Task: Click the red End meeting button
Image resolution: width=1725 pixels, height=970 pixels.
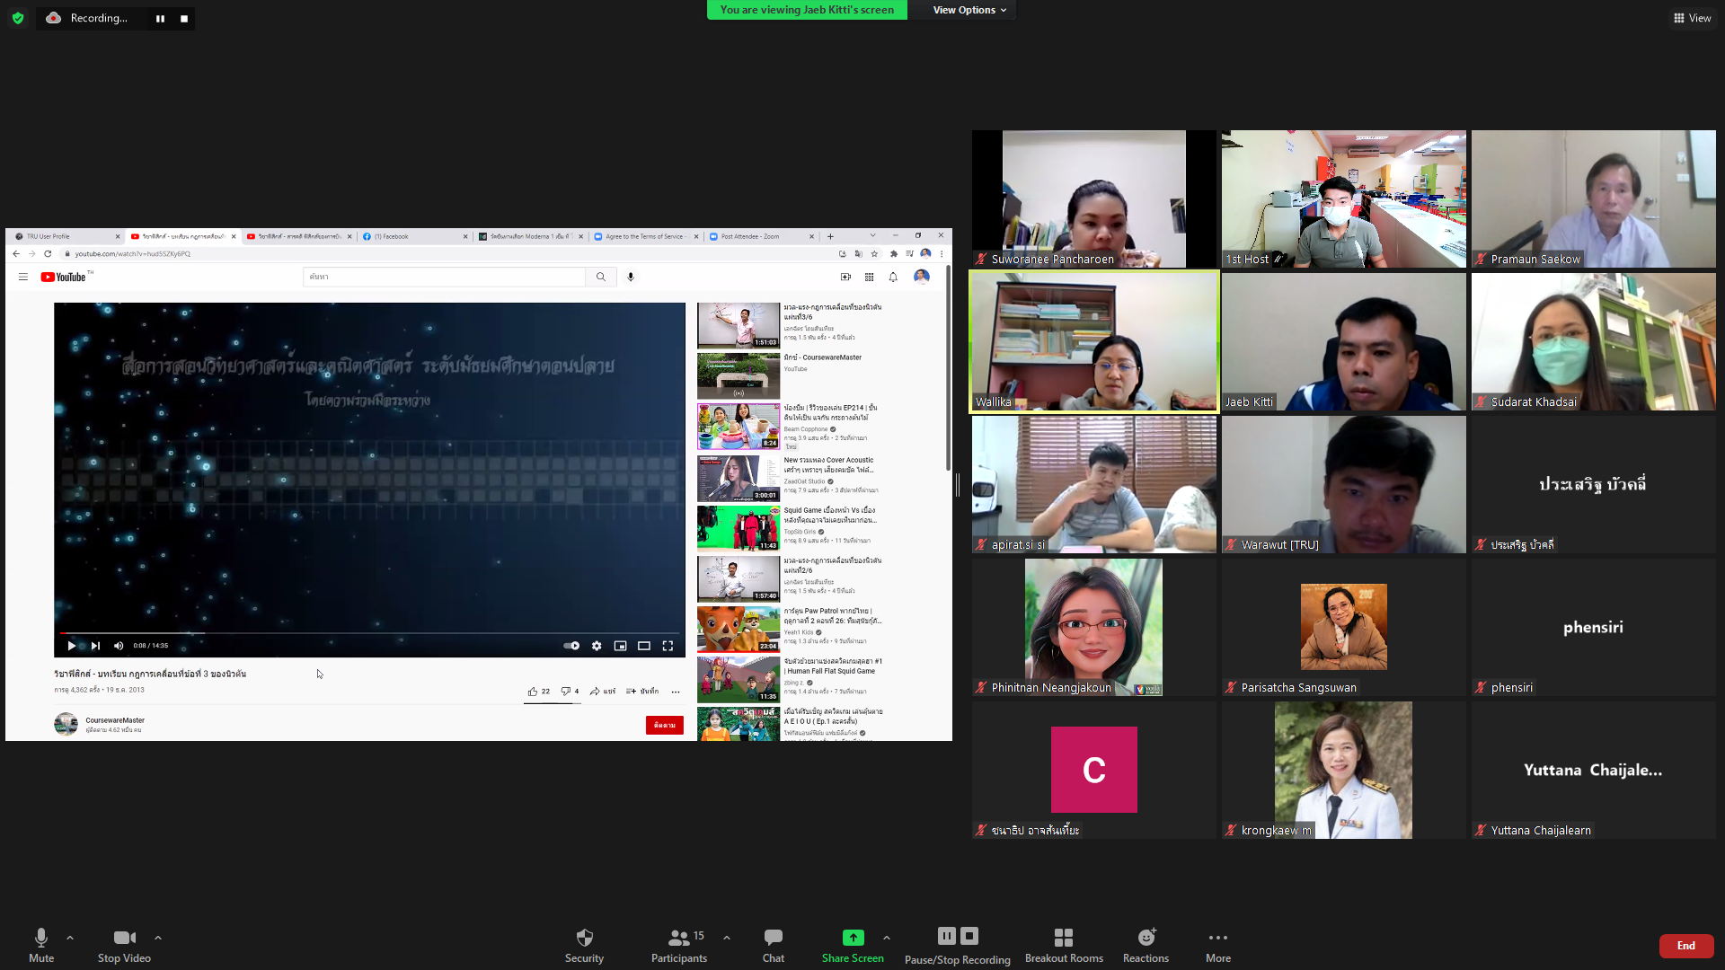Action: [1685, 946]
